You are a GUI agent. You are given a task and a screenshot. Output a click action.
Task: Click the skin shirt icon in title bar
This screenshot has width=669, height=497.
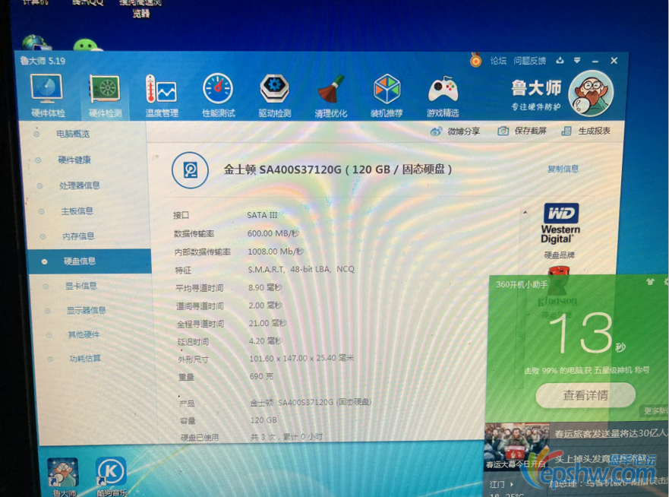point(560,61)
